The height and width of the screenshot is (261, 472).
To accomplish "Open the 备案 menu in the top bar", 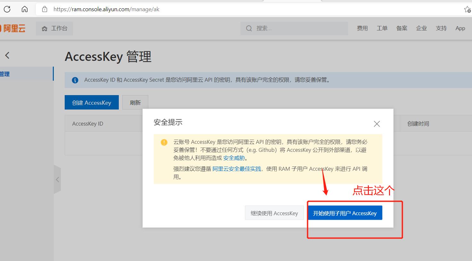I will click(402, 28).
